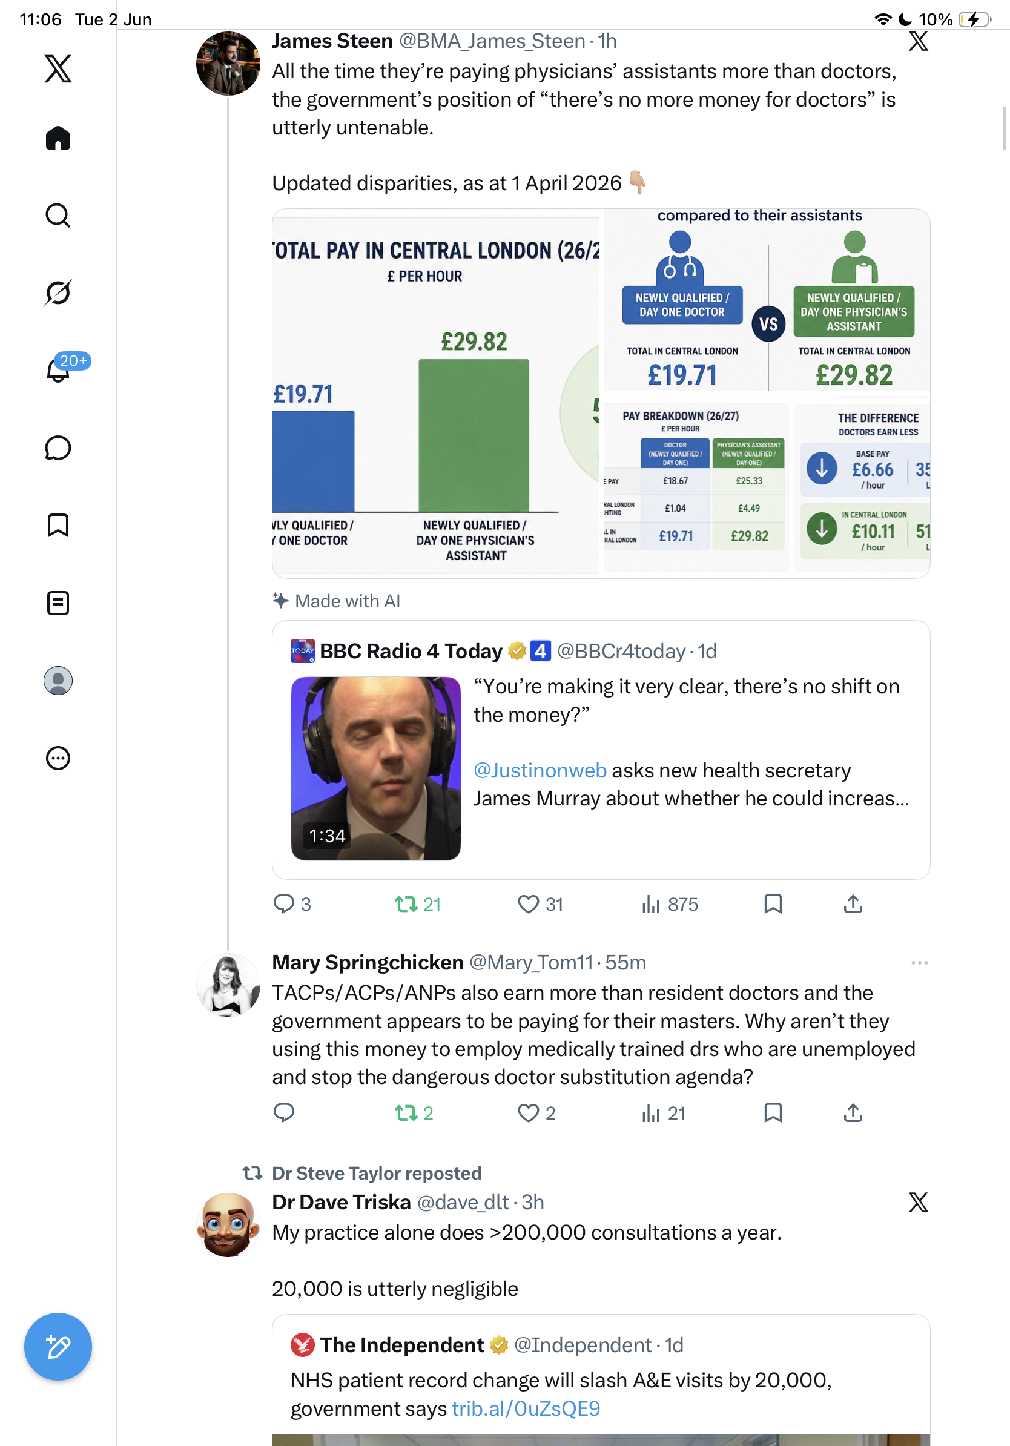Open the Grok X icon on James Steen's post

click(x=918, y=41)
